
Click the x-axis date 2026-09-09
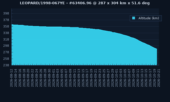pos(70,78)
